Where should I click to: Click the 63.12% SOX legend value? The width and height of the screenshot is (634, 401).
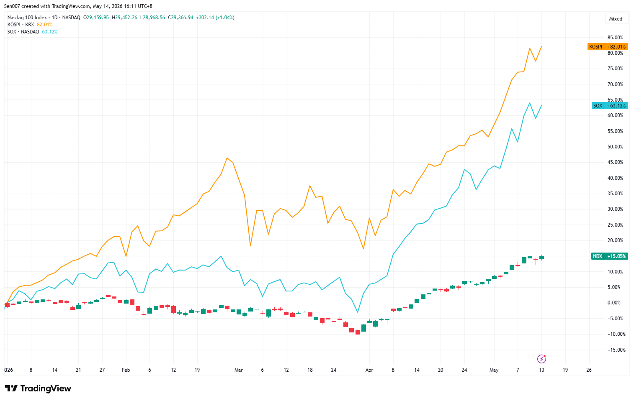click(x=50, y=32)
